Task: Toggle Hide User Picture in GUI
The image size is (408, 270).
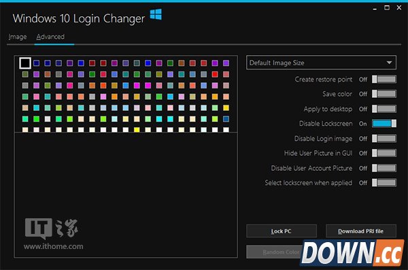Action: point(384,153)
